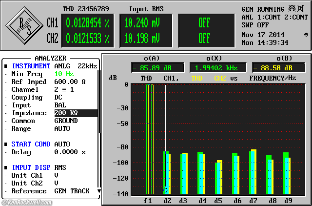Open the Range AUTO selection
The width and height of the screenshot is (312, 206).
62,128
